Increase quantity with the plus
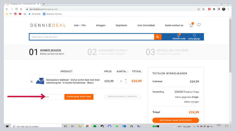Image resolution: width=236 pixels, height=131 pixels. [126, 80]
